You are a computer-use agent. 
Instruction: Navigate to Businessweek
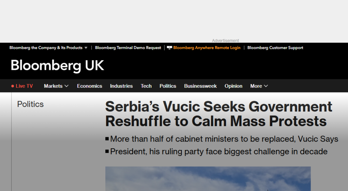[201, 86]
